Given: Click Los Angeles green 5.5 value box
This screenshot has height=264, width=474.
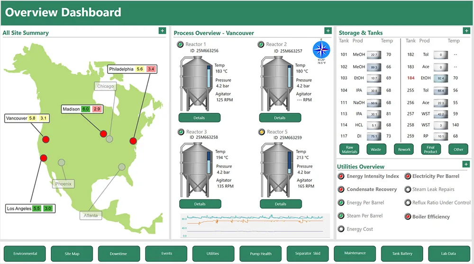Looking at the screenshot, I should 37,209.
